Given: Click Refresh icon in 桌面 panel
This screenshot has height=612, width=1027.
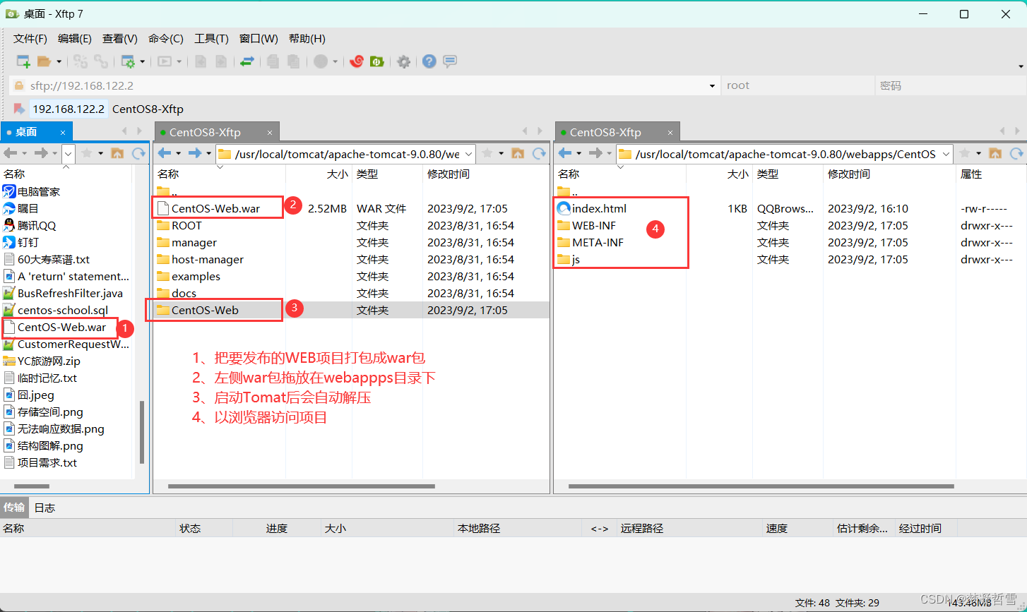Looking at the screenshot, I should [x=138, y=153].
